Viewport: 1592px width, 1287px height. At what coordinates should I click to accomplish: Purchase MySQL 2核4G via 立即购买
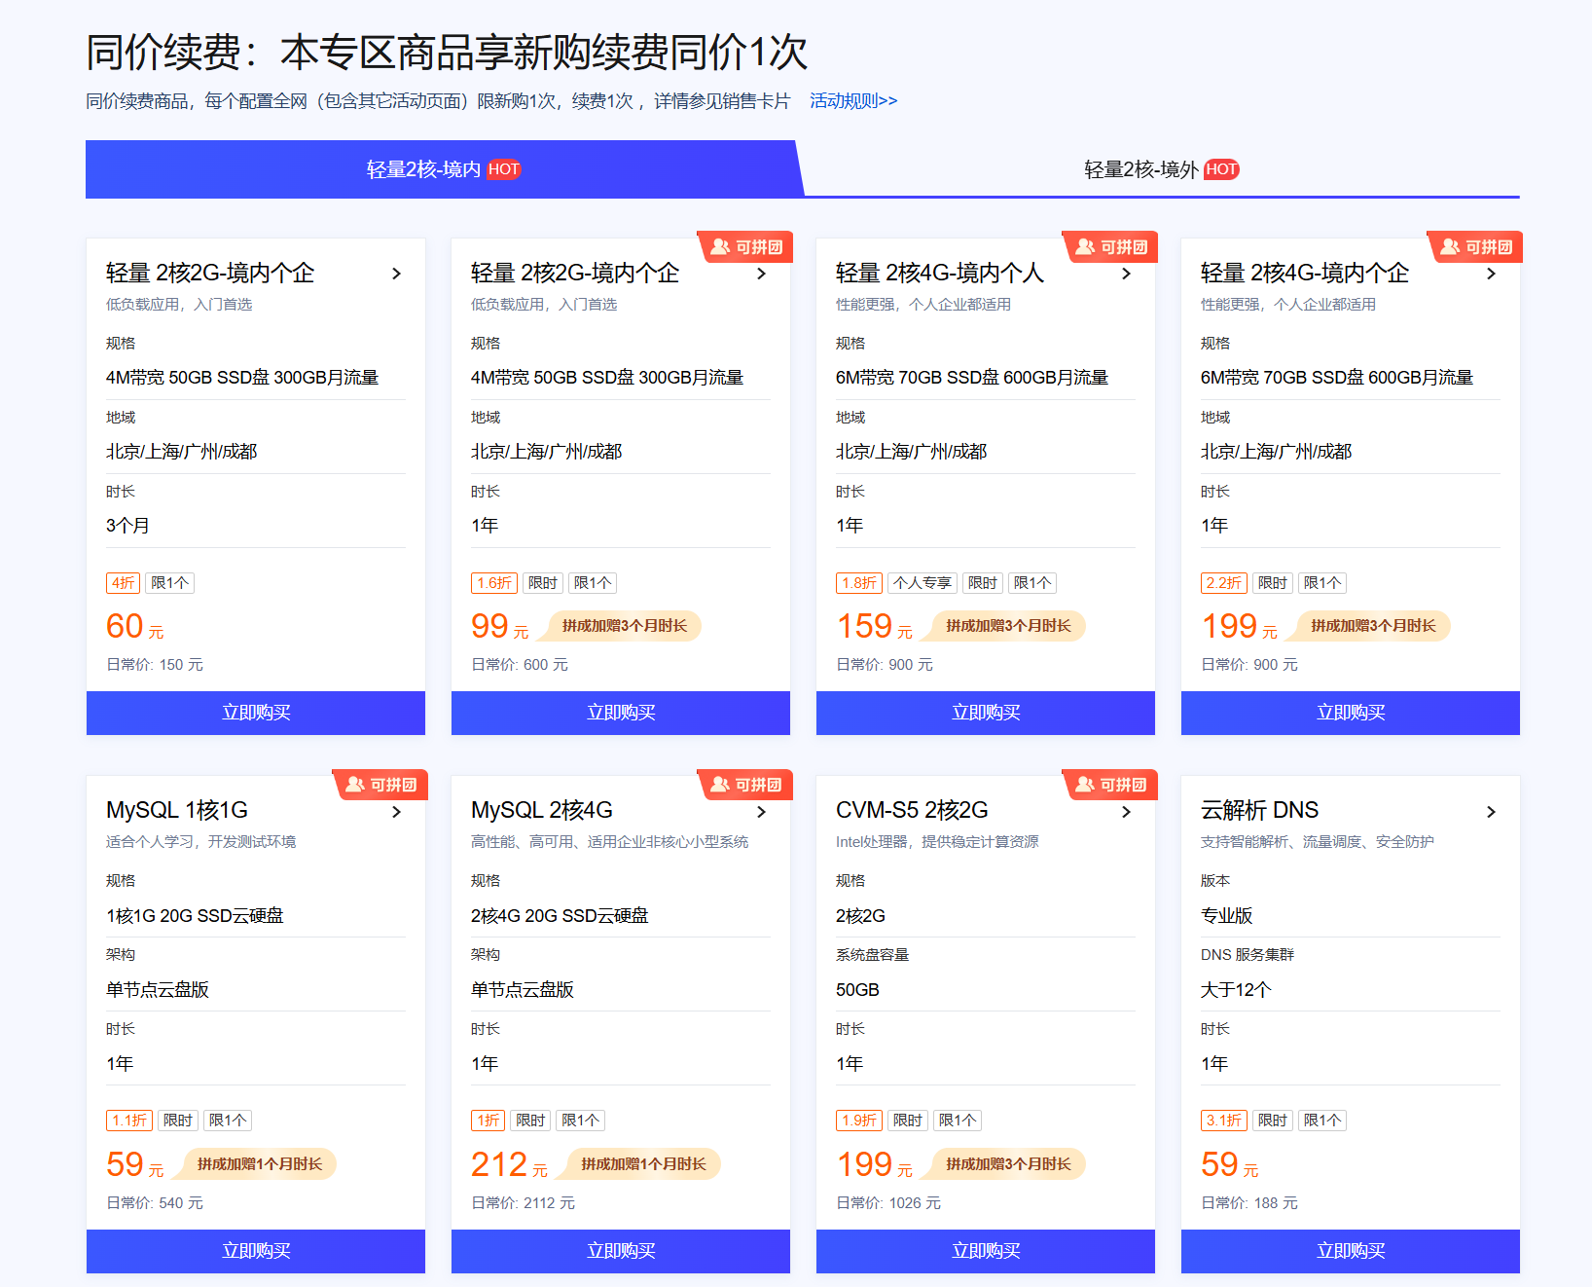tap(621, 1251)
